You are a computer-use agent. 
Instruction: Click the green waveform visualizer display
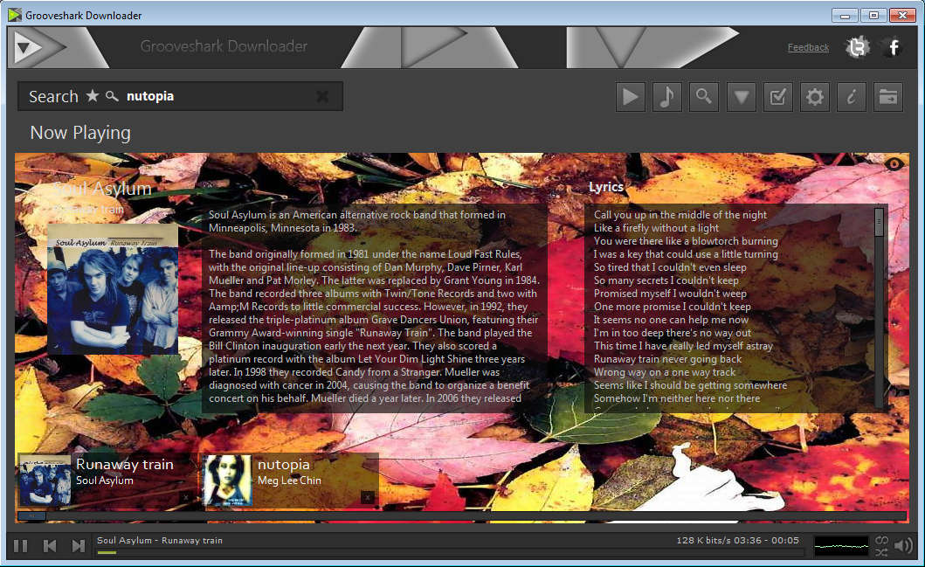point(840,546)
